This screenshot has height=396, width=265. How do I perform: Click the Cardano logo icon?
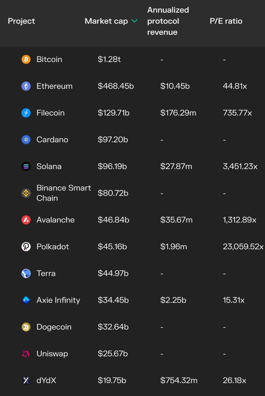click(x=26, y=140)
